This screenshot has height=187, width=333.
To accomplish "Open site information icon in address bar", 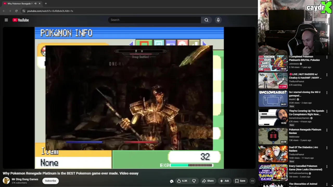I will tap(24, 11).
